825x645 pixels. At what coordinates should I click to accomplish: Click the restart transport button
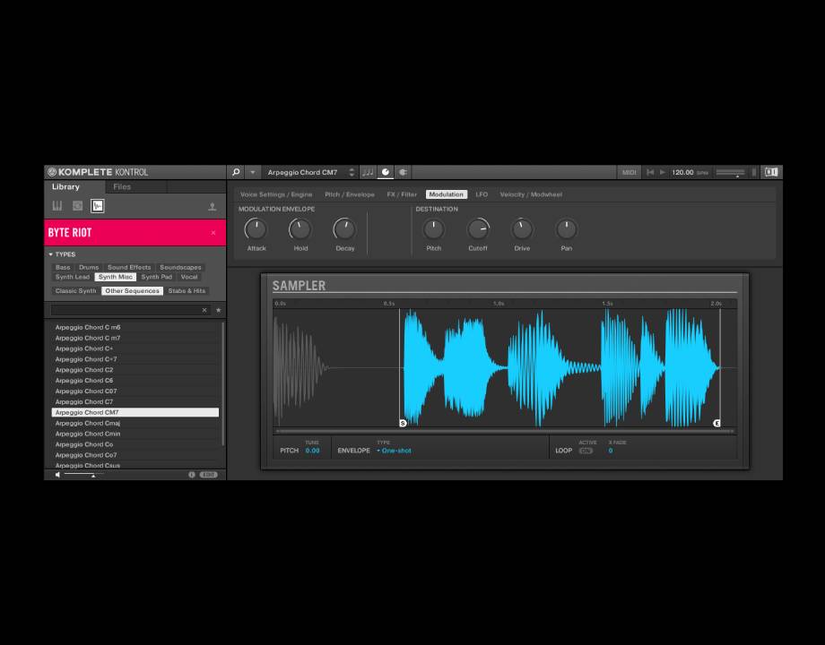point(650,172)
